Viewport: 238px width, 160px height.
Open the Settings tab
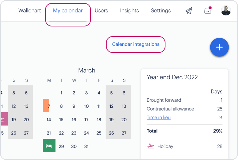[161, 10]
